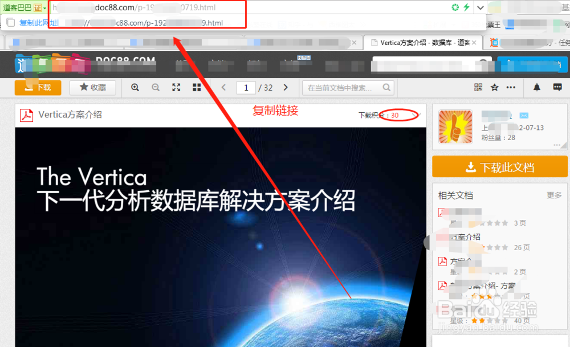Click the 下载此文档 download button
The width and height of the screenshot is (570, 347).
point(499,167)
